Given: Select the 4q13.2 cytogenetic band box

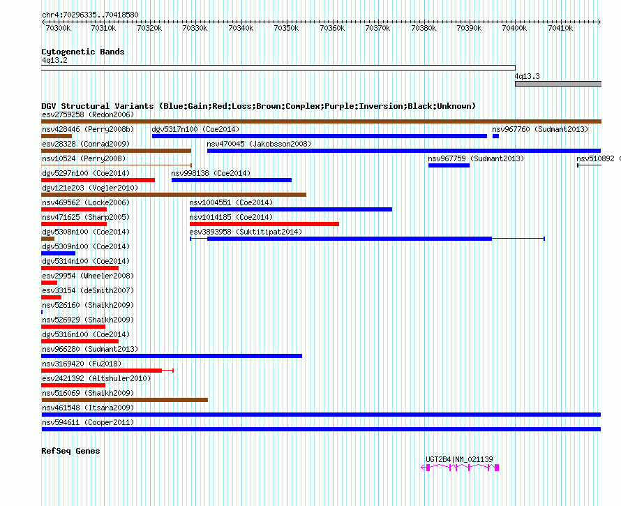Looking at the screenshot, I should click(x=278, y=68).
